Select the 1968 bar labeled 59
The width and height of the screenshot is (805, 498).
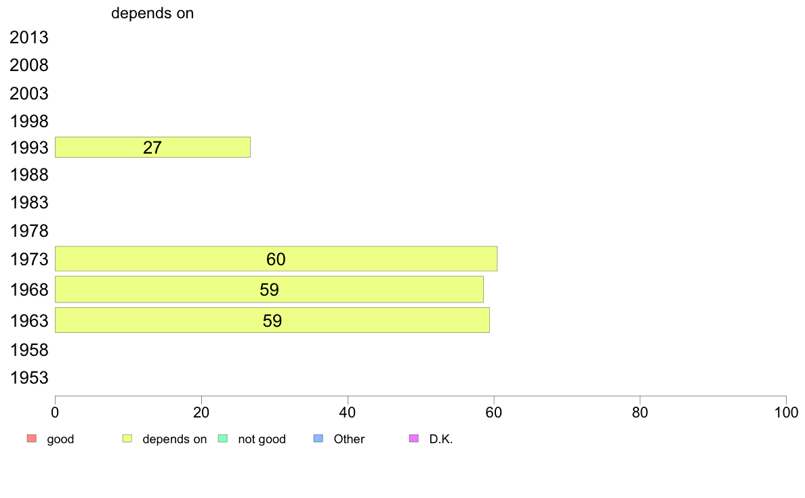269,290
